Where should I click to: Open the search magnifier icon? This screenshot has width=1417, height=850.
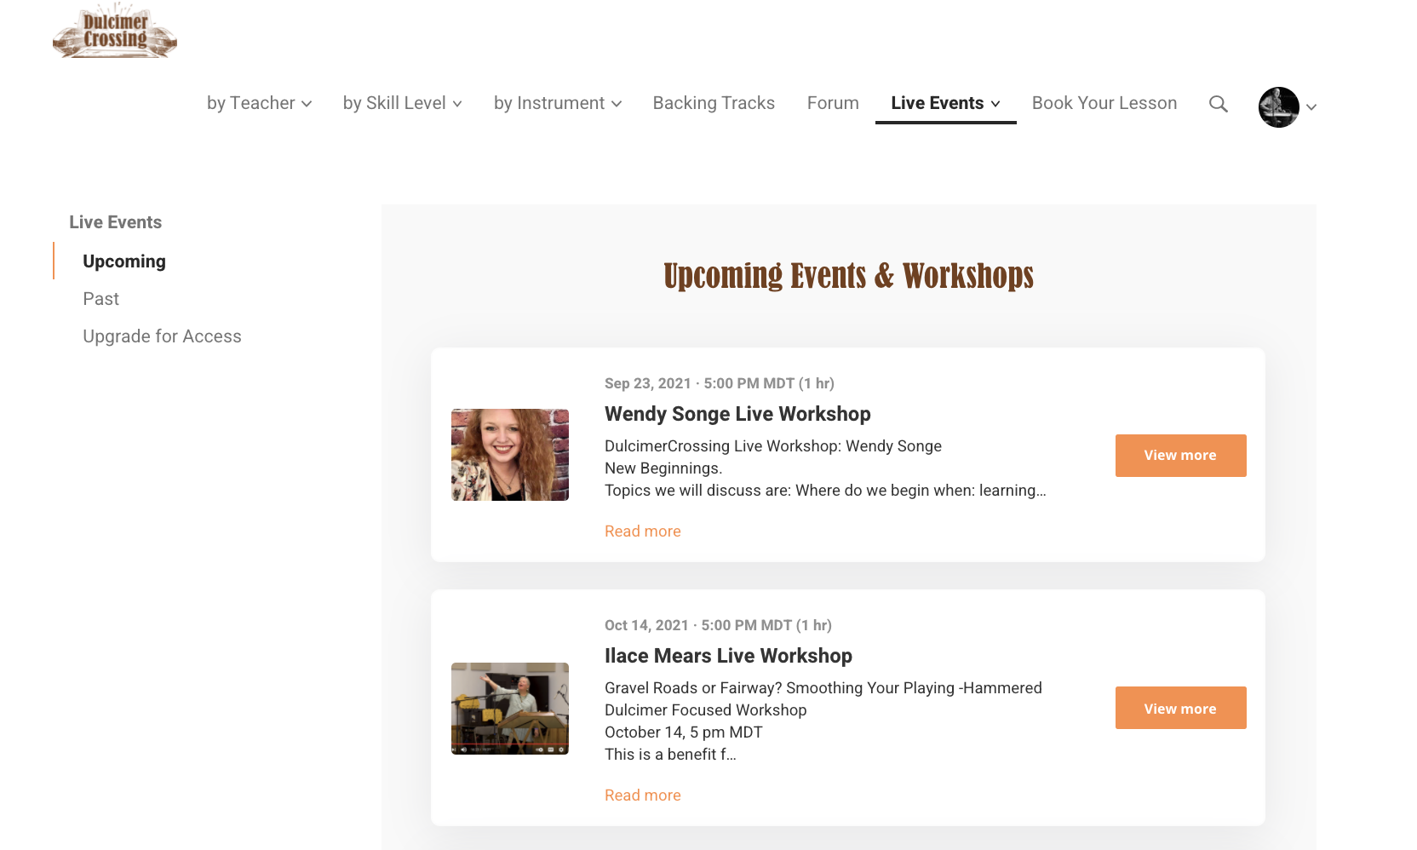[1219, 104]
